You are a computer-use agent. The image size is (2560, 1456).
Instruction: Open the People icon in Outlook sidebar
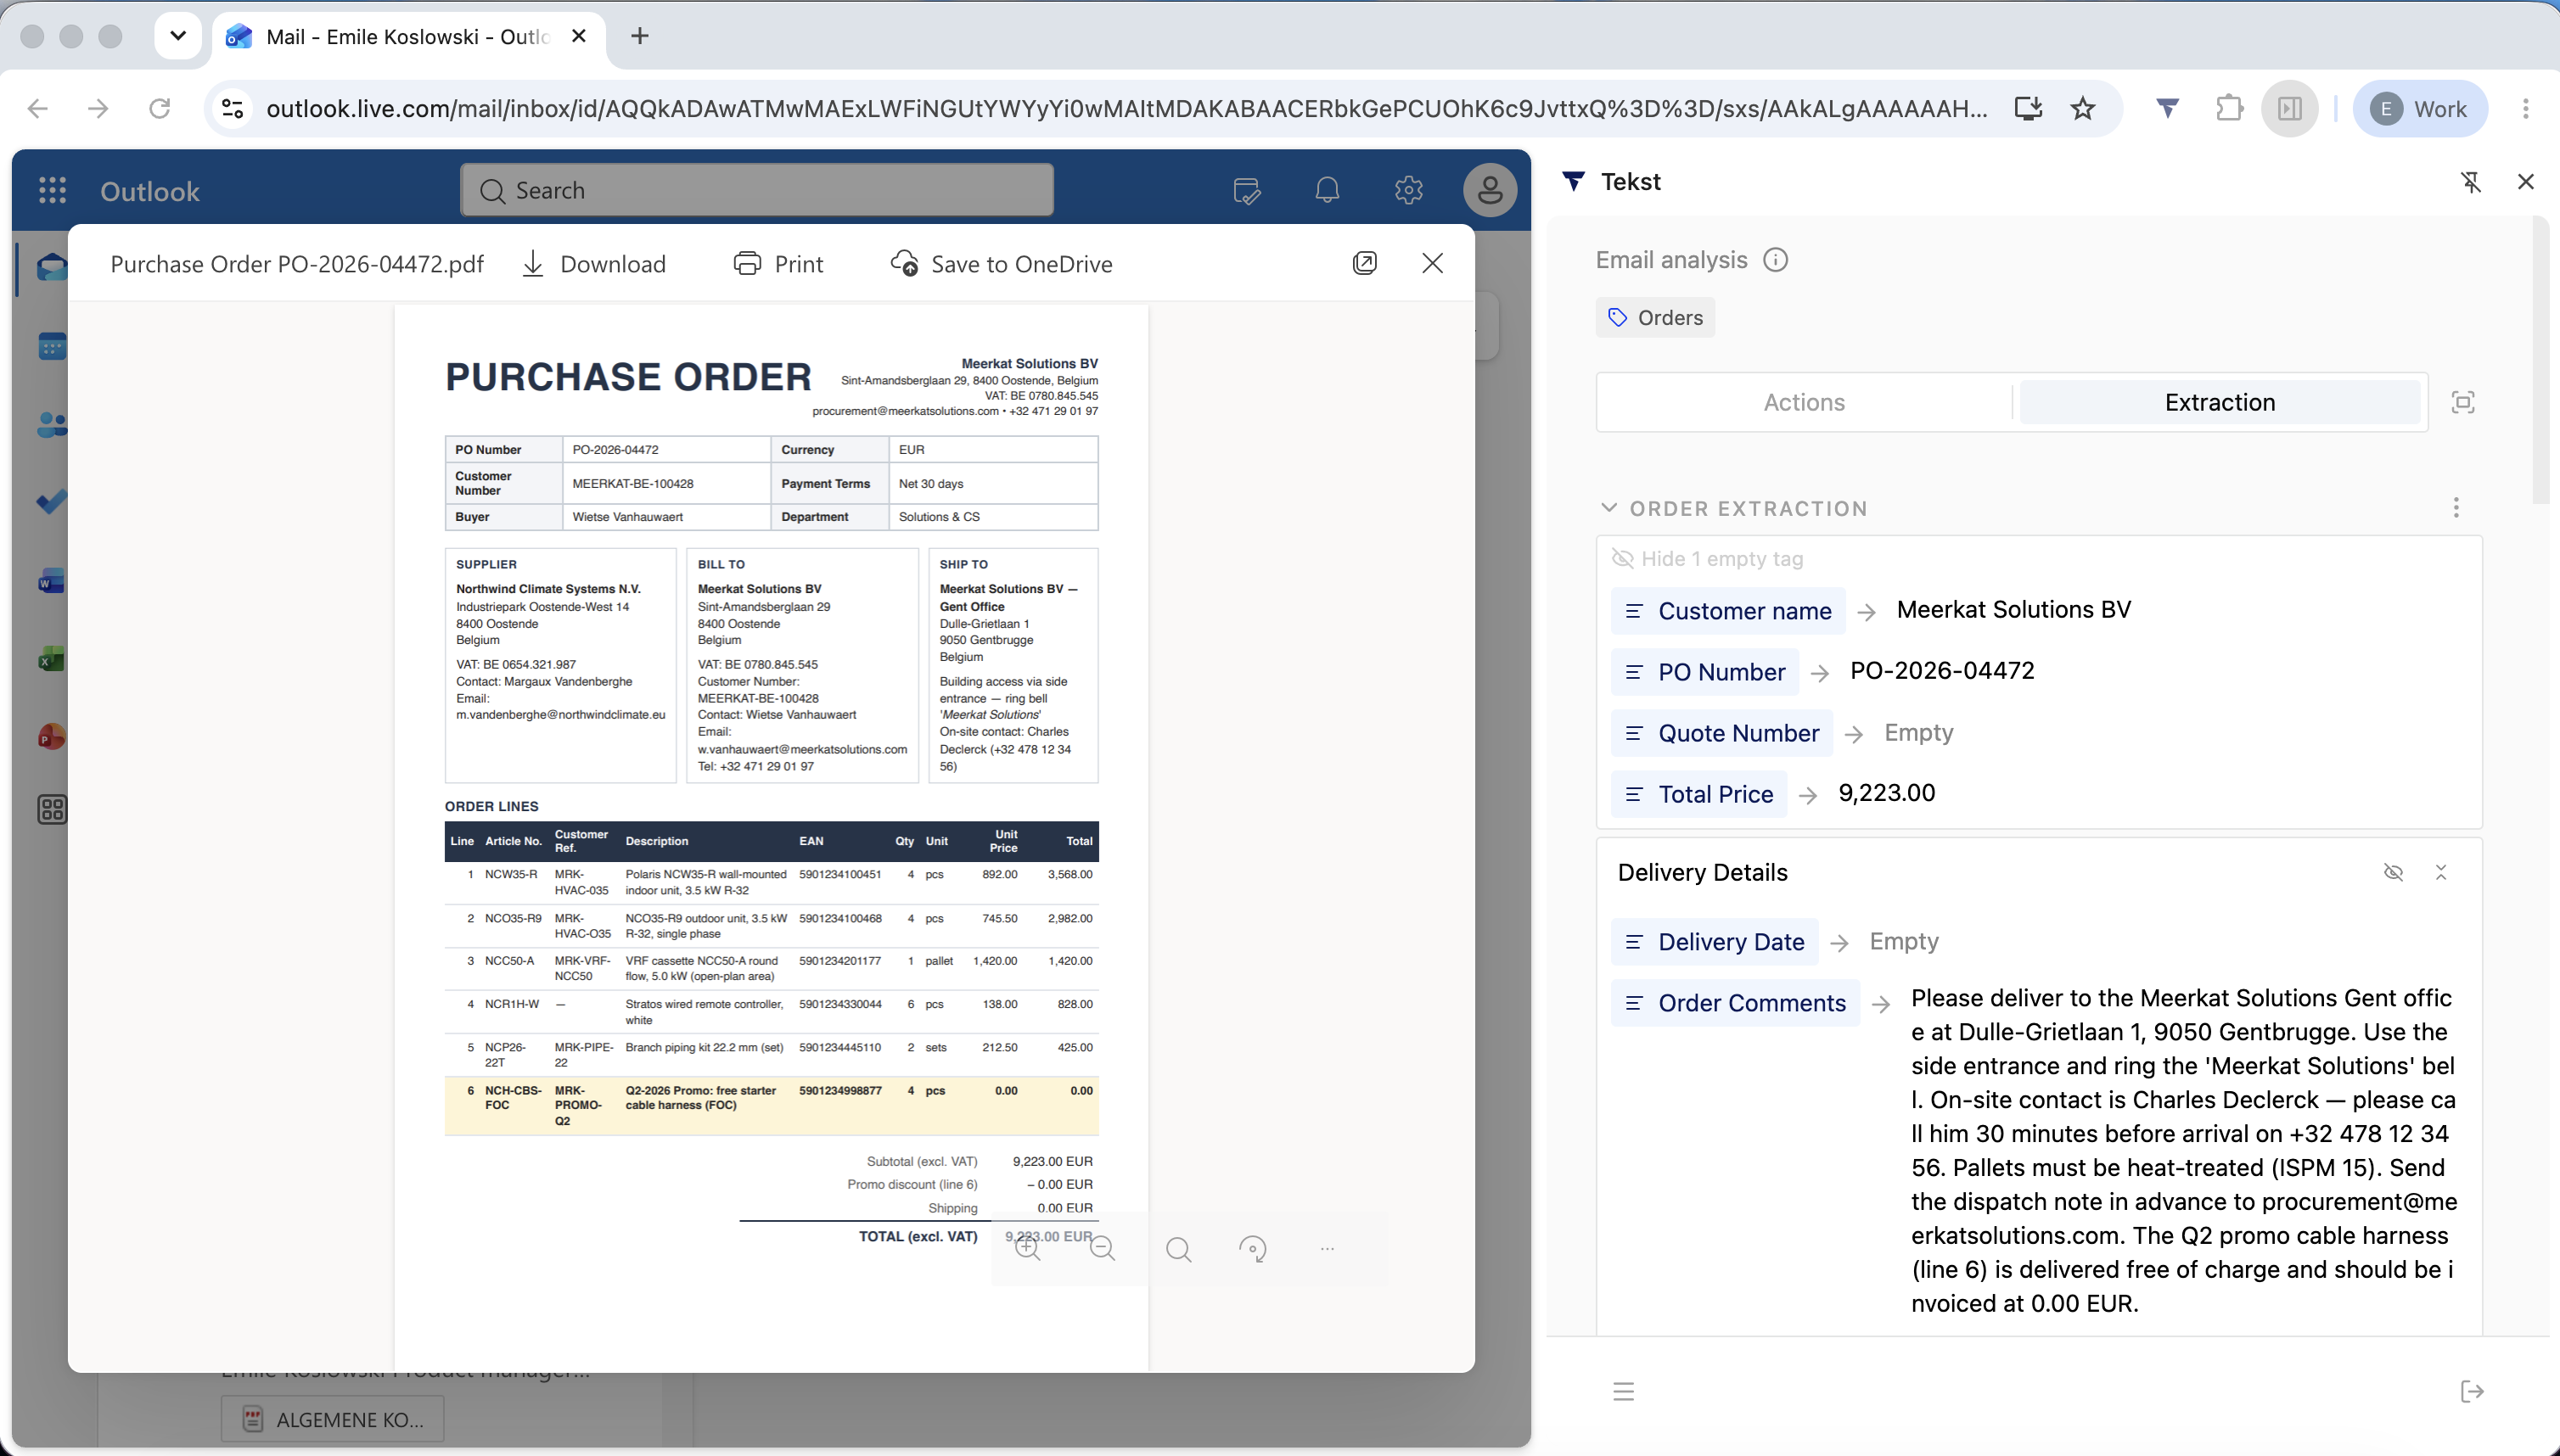pyautogui.click(x=51, y=424)
